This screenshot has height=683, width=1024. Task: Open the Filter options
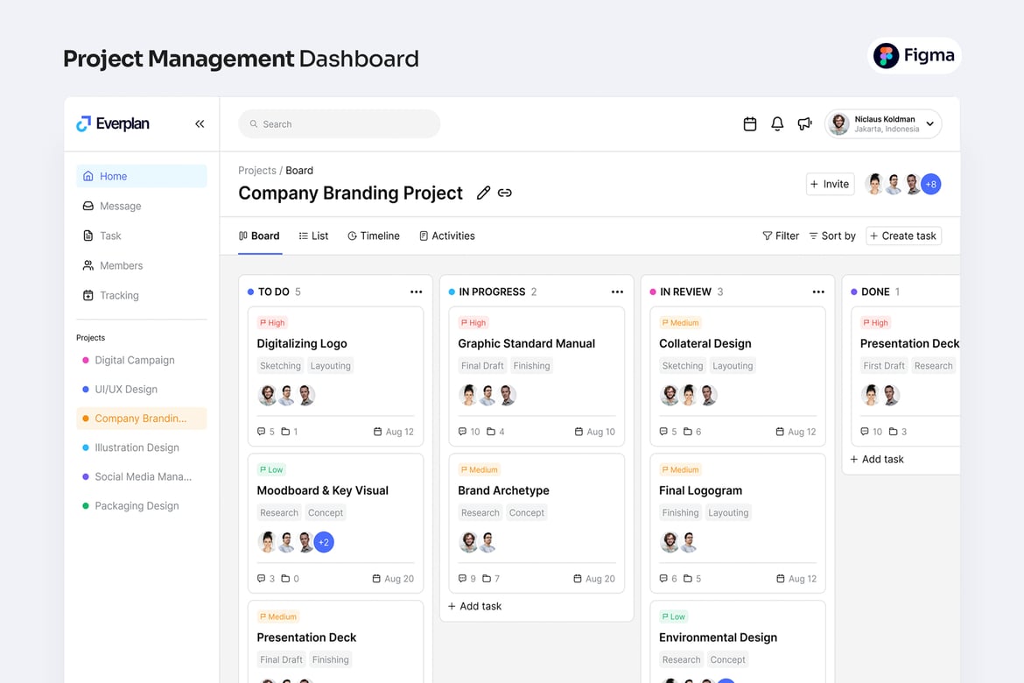[x=781, y=236]
